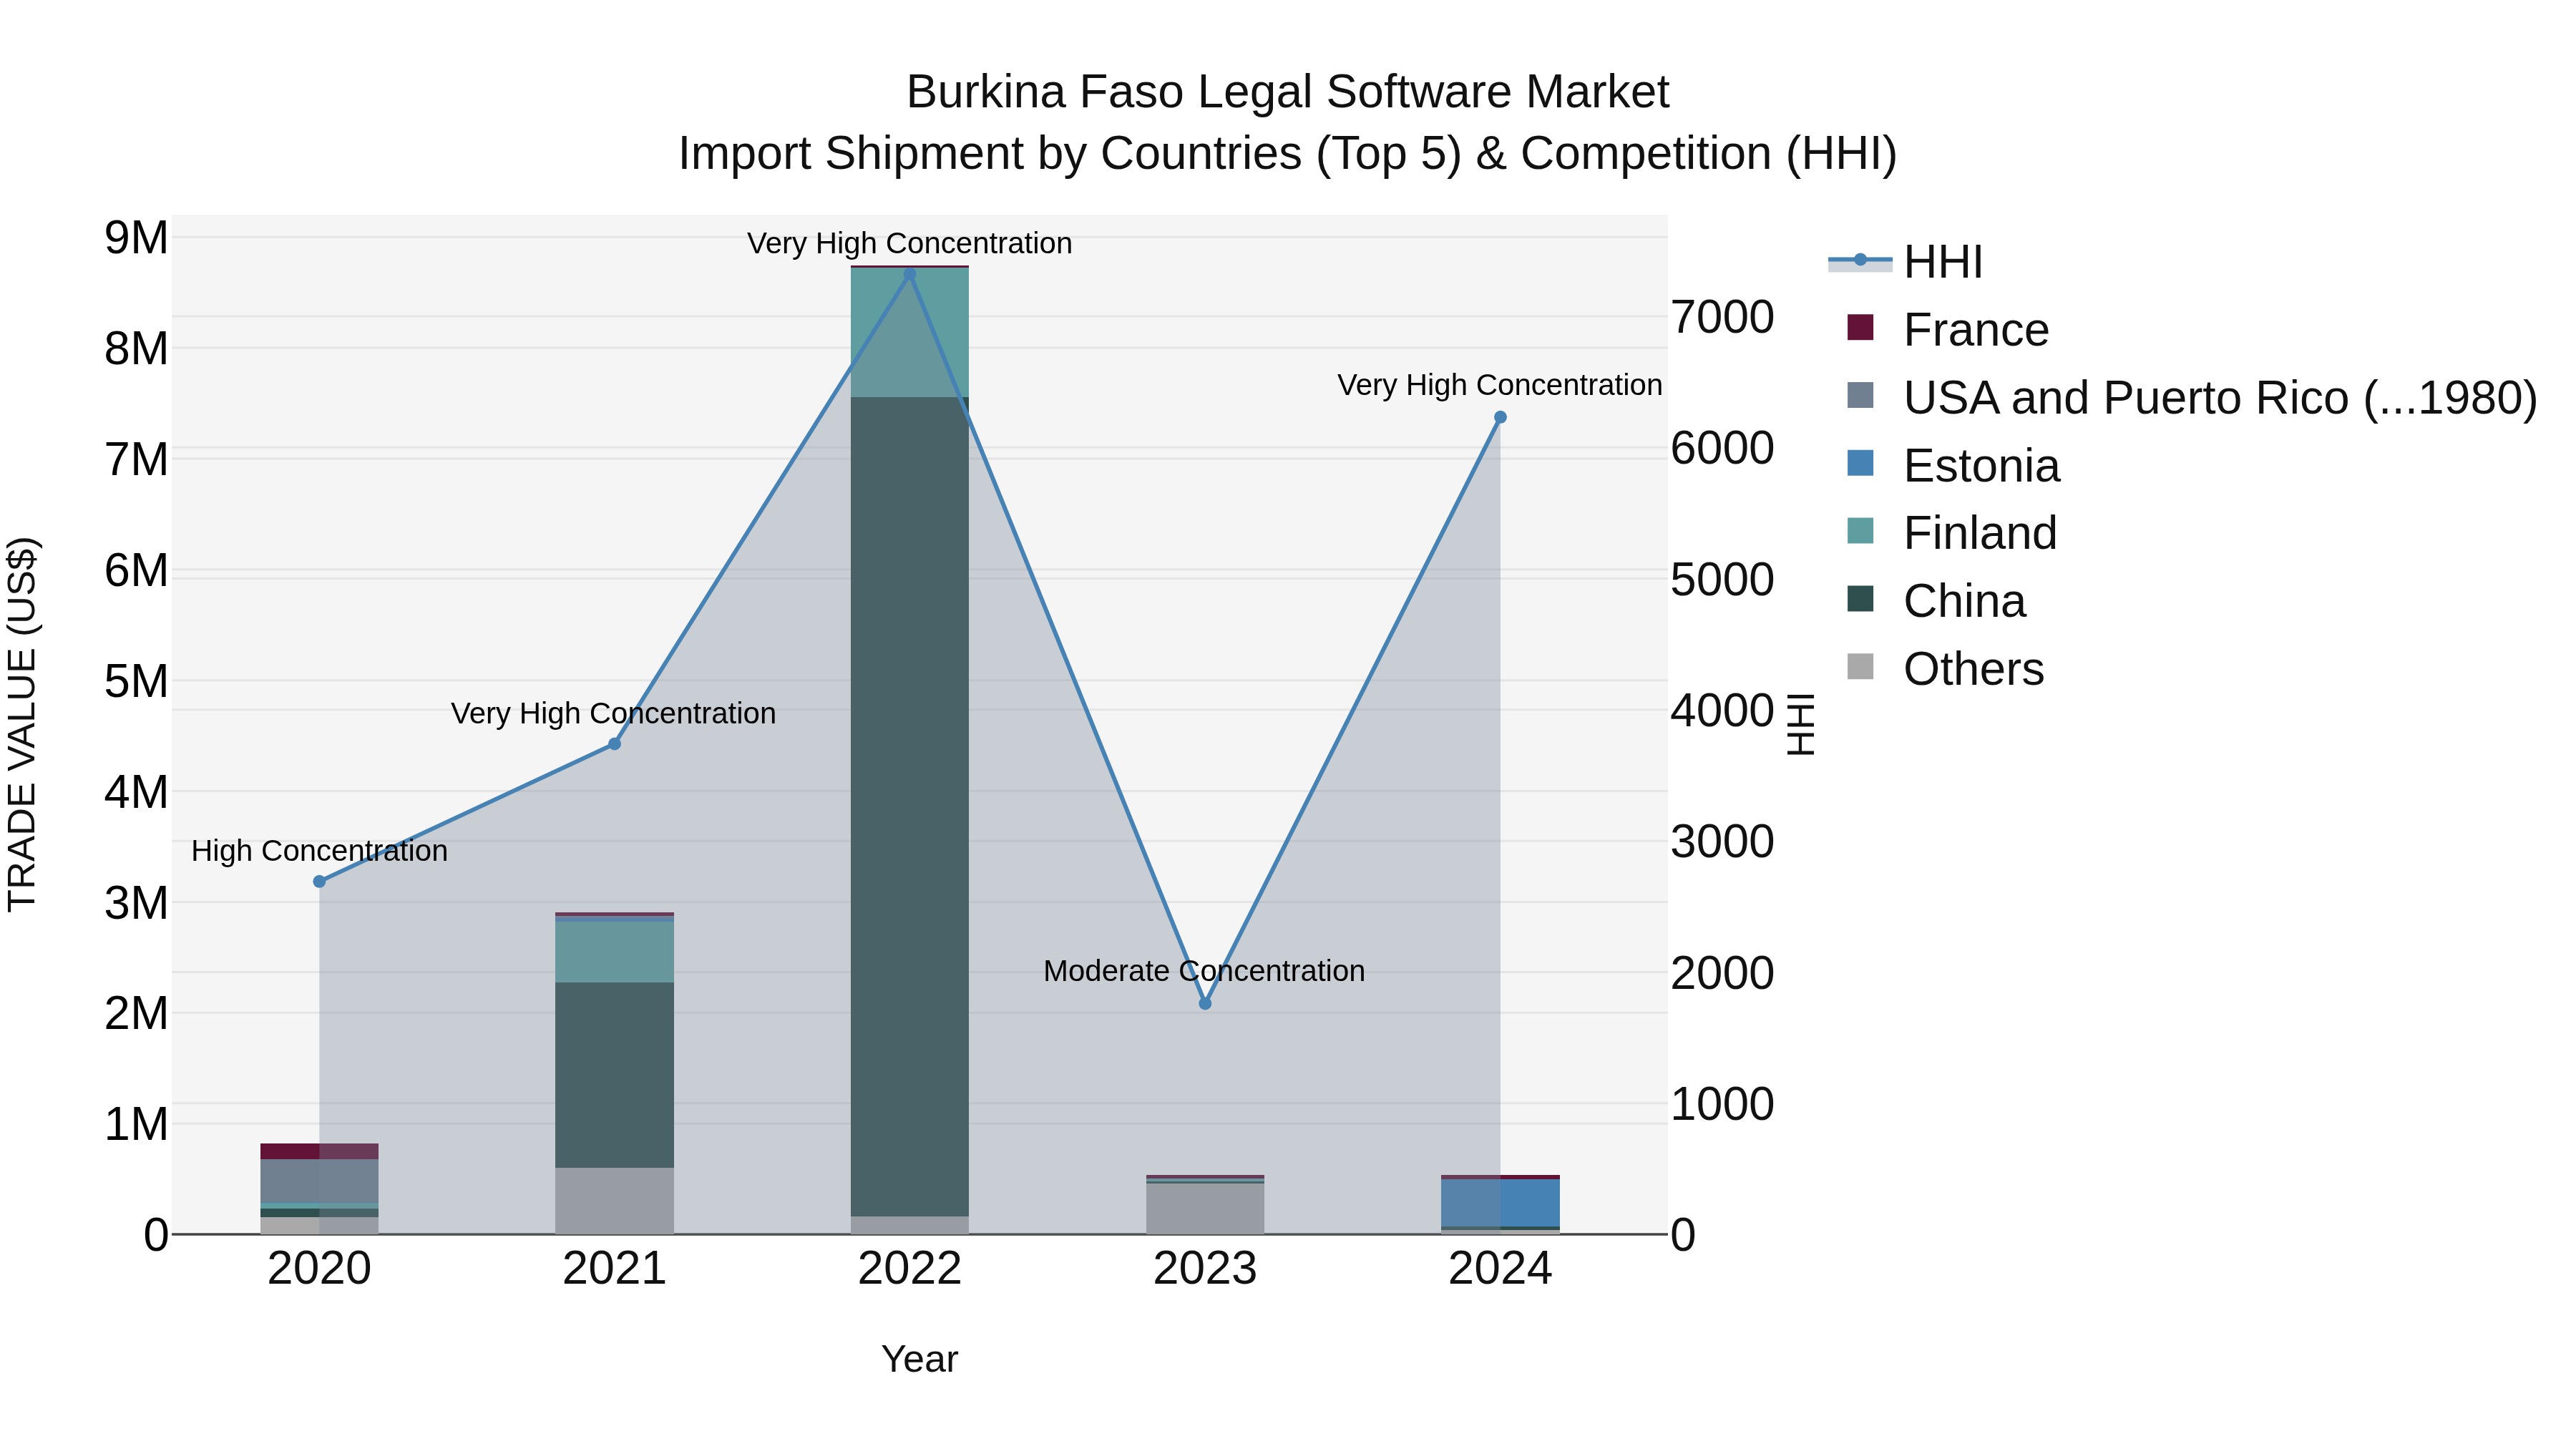Click the HHI line marker icon in legend
This screenshot has height=1449, width=2576.
point(1860,261)
